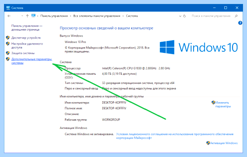Viewport: 247px width, 157px height.
Task: Open 'Диспетчер устройств' link
Action: [26, 38]
